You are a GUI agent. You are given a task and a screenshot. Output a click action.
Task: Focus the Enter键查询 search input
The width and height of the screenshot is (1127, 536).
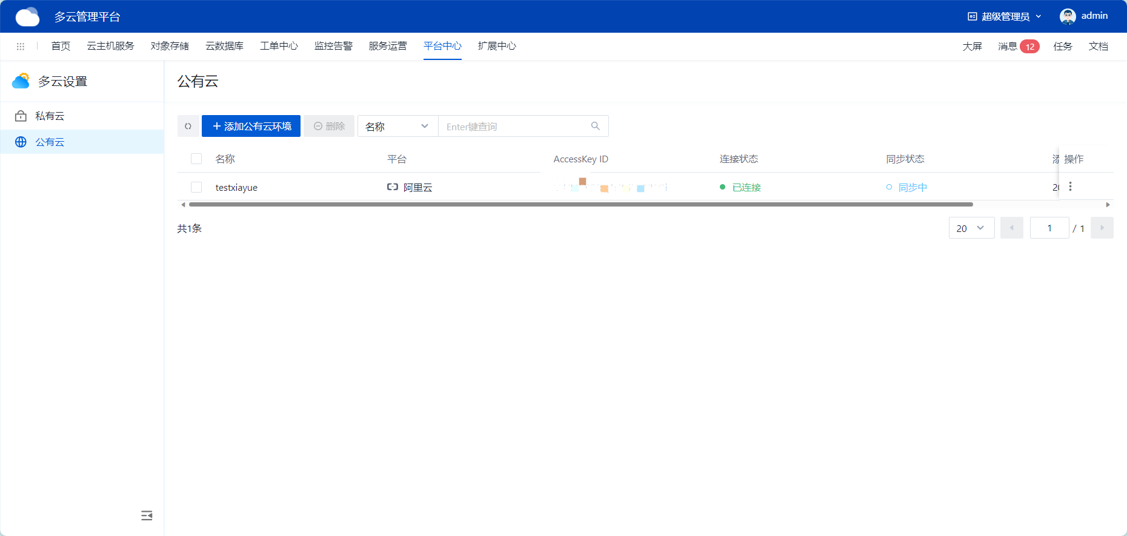515,126
